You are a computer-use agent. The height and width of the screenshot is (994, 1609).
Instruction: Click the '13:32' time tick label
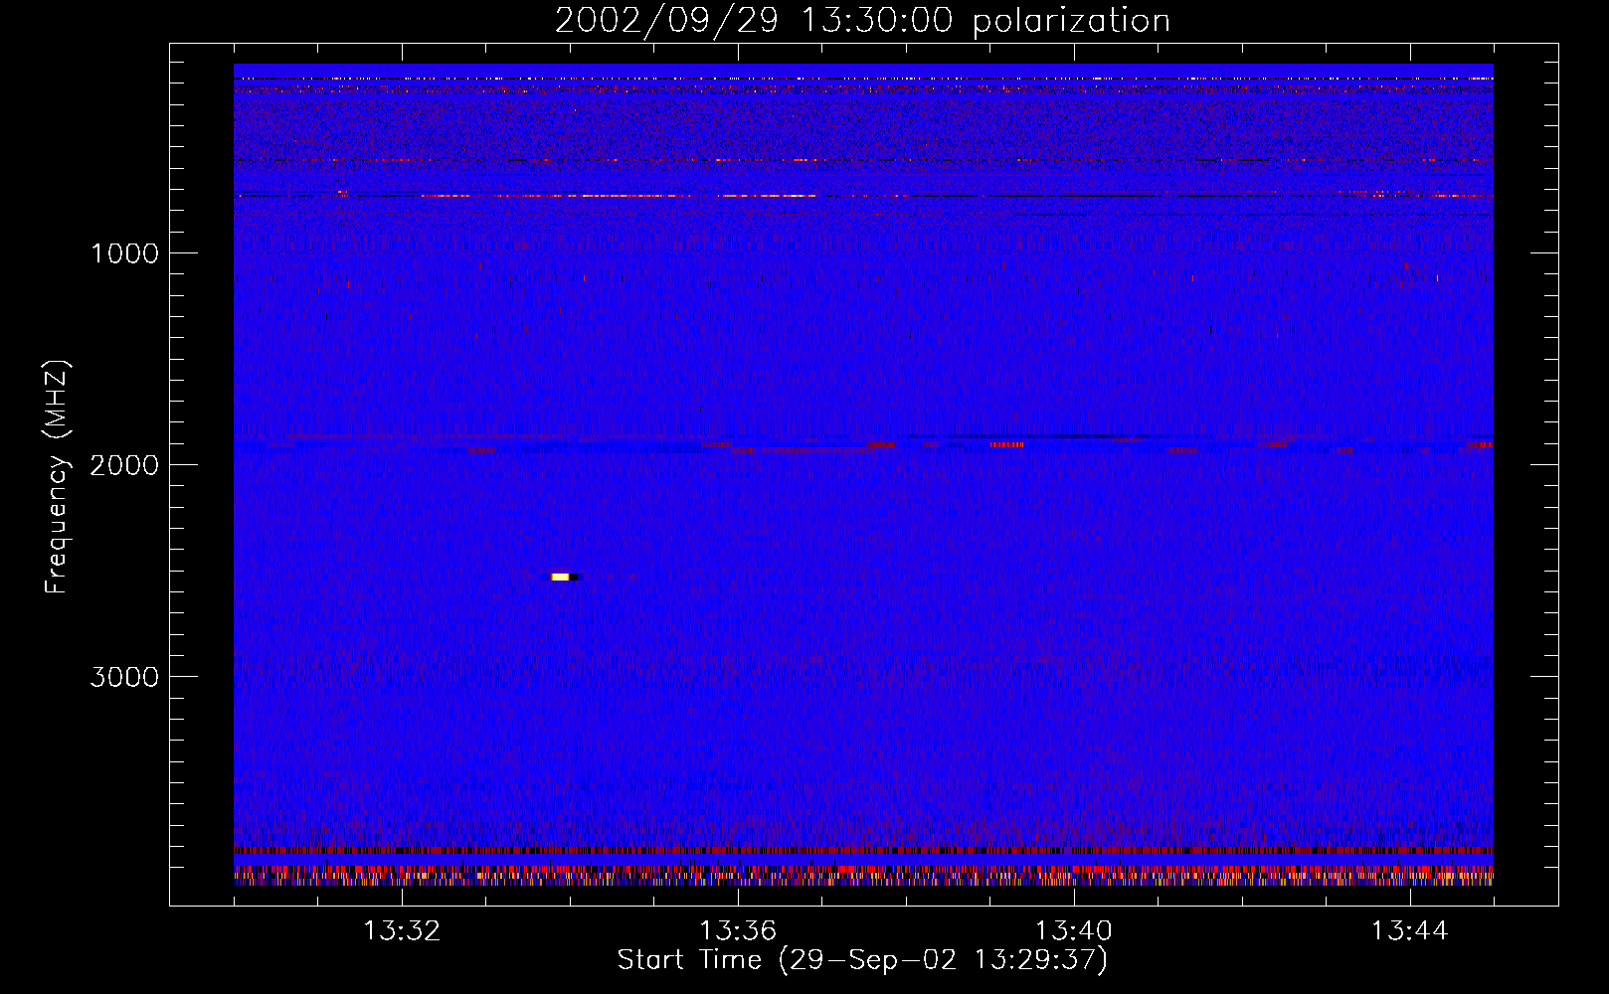(402, 931)
